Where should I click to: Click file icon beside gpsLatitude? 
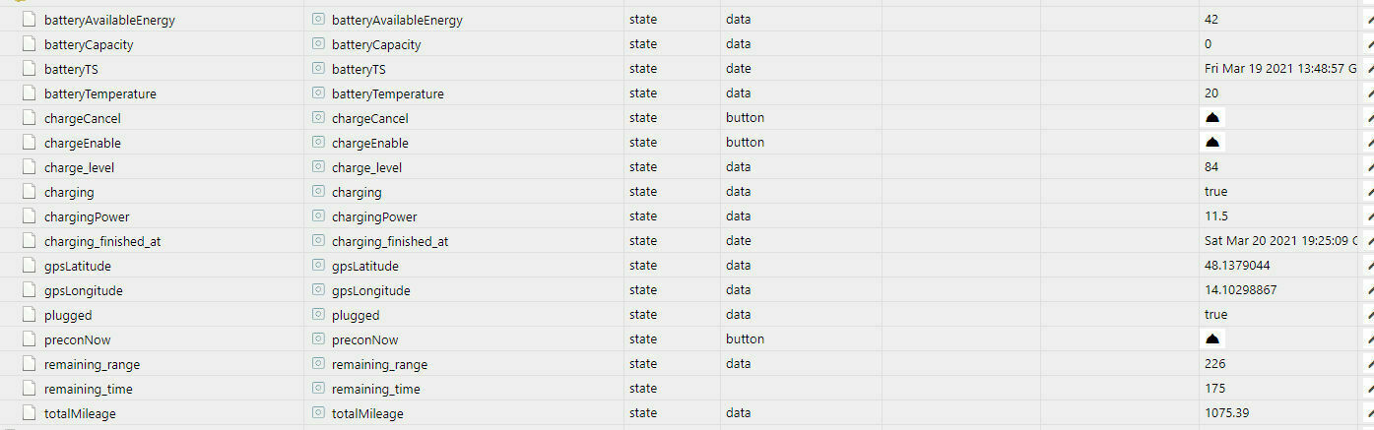click(29, 266)
